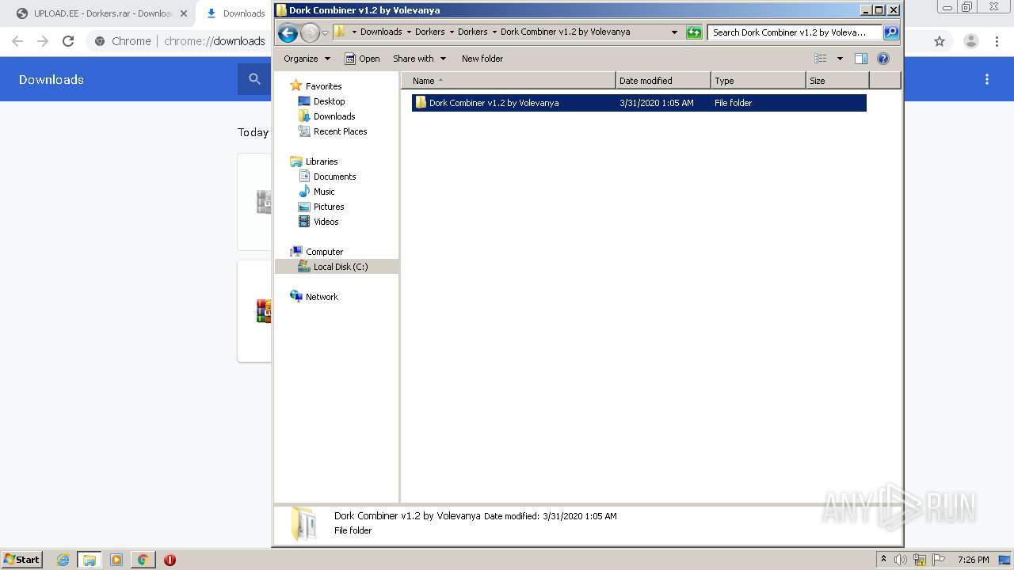This screenshot has height=570, width=1014.
Task: Sort by the Name column
Action: (509, 81)
